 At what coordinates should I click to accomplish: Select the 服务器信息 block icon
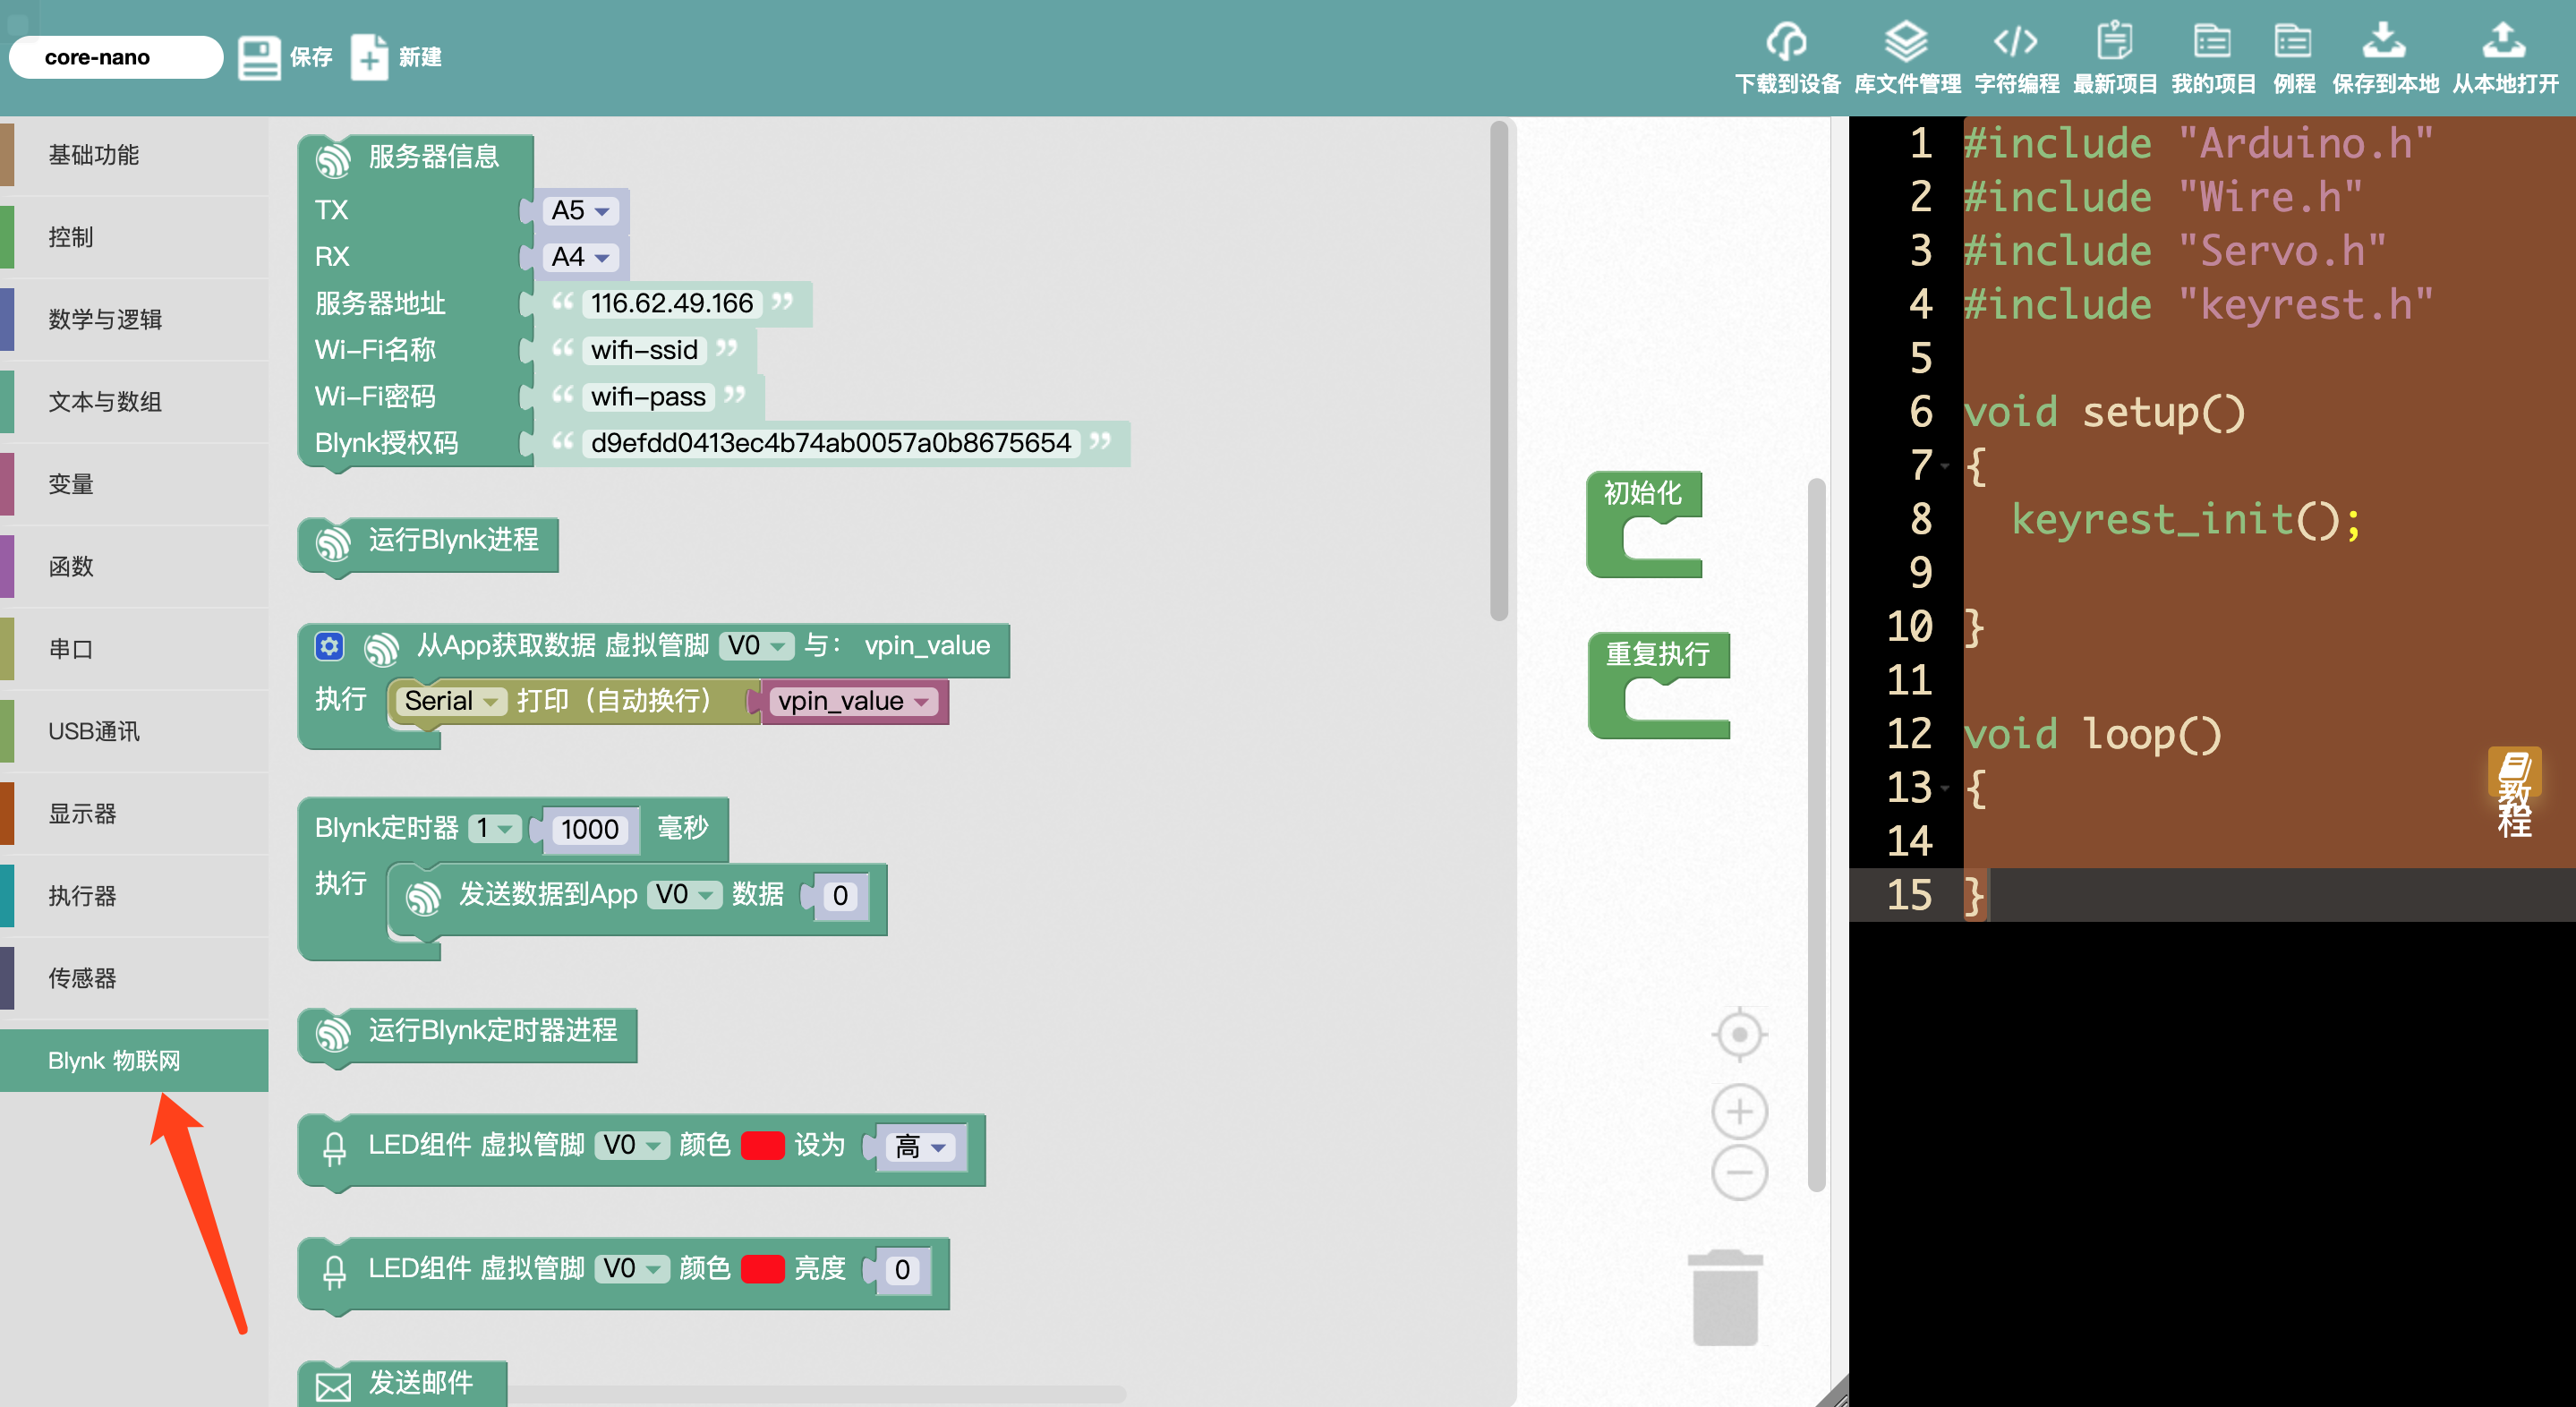(x=333, y=159)
